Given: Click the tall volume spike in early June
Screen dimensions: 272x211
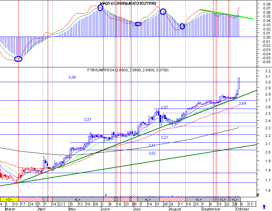Looking at the screenshot, I should tap(106, 195).
